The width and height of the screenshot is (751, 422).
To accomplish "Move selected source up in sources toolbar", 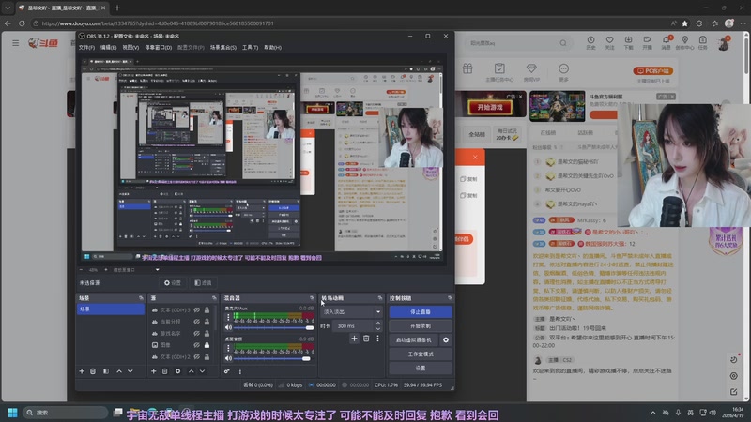I will coord(192,371).
